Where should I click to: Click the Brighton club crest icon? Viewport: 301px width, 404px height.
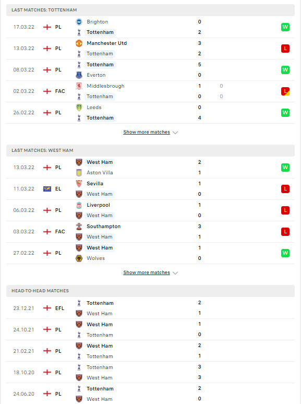[79, 22]
